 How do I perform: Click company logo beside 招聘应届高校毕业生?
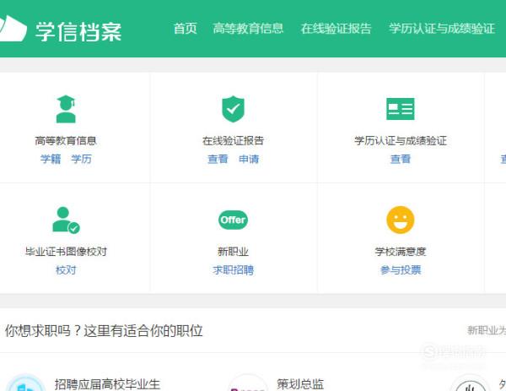click(25, 383)
